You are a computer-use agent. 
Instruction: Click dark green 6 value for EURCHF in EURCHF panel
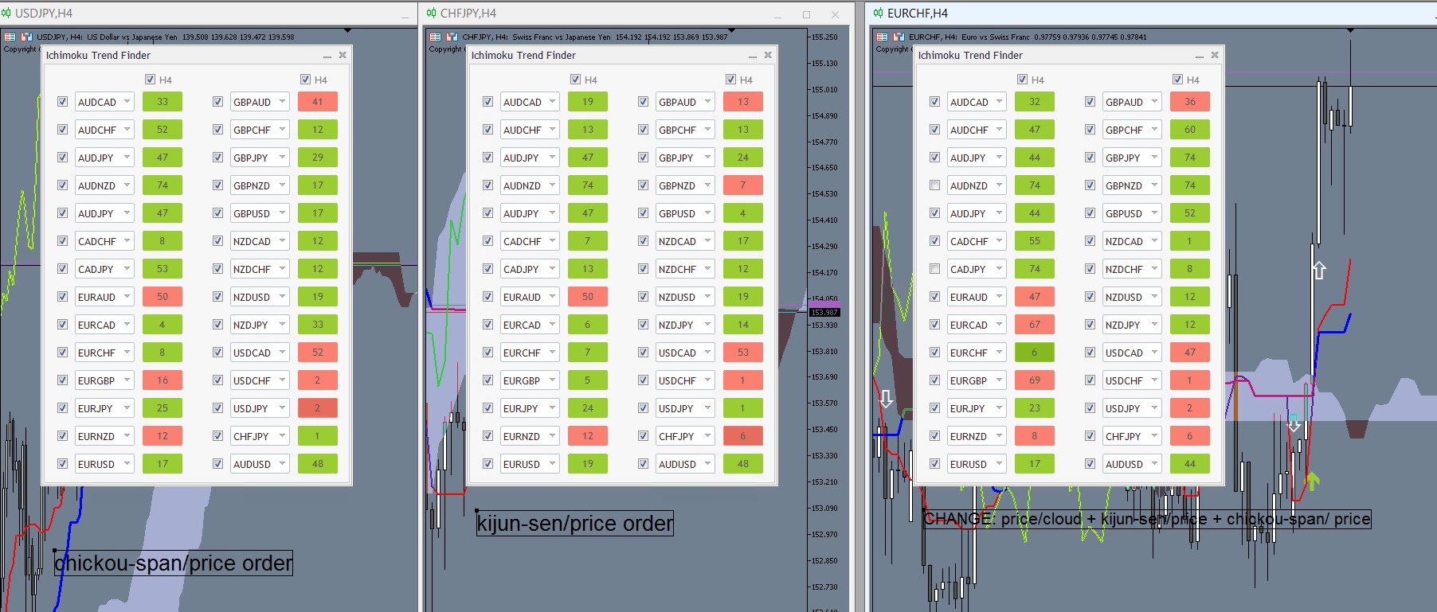1035,353
